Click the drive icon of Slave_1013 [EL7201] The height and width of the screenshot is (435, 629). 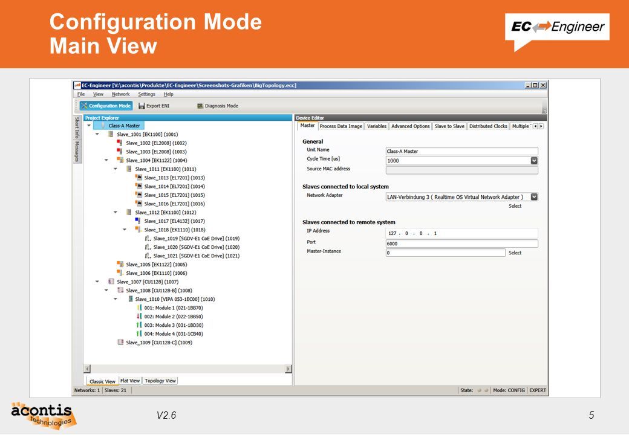[139, 178]
